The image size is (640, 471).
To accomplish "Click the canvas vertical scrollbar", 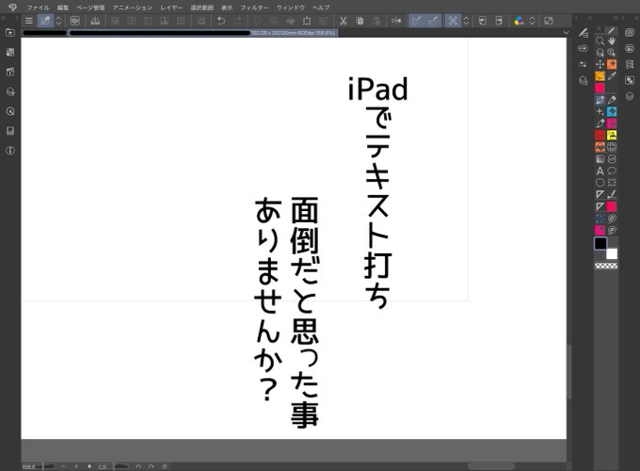I will pyautogui.click(x=569, y=372).
